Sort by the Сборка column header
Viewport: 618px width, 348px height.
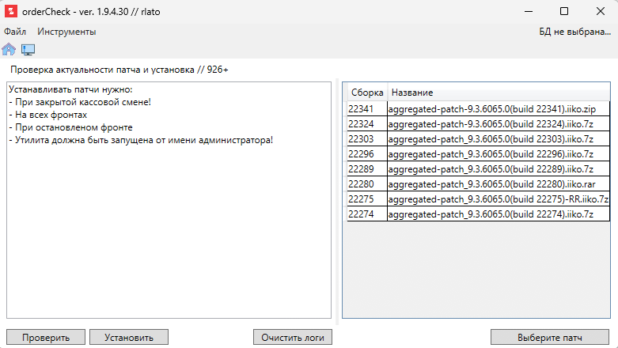pyautogui.click(x=366, y=93)
